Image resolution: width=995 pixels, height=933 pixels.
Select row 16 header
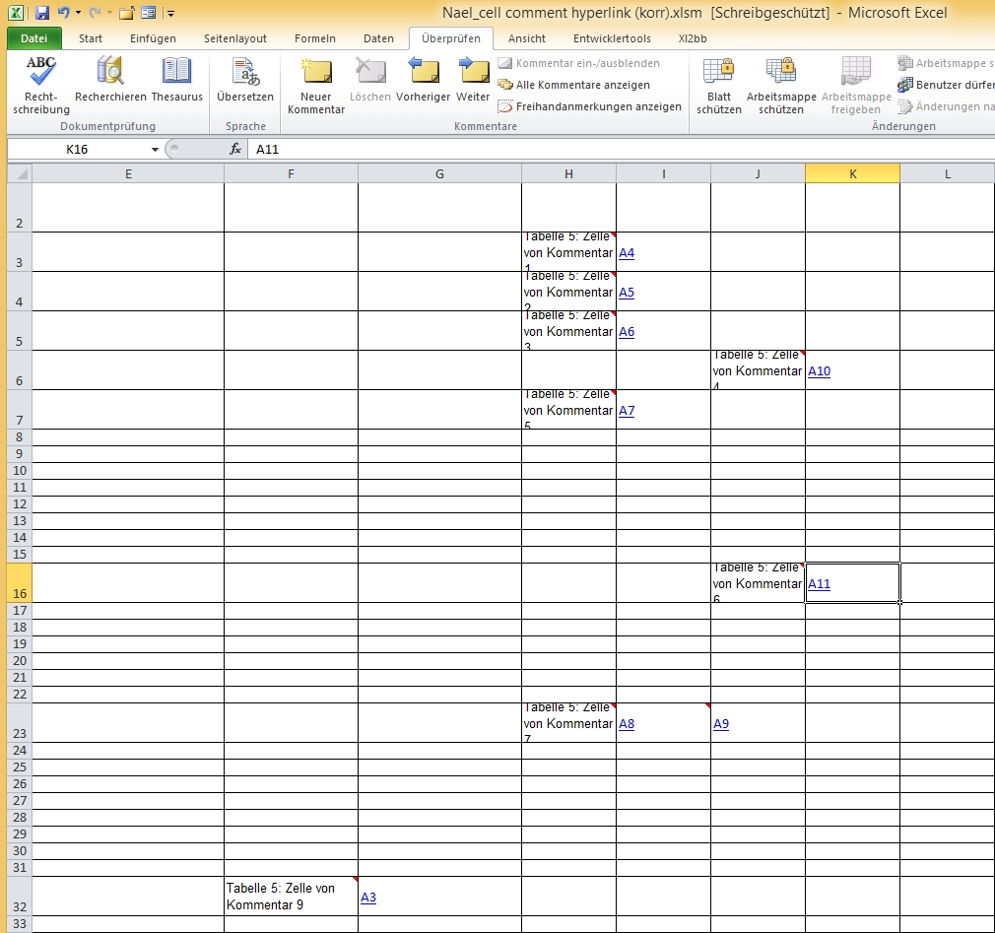point(20,582)
